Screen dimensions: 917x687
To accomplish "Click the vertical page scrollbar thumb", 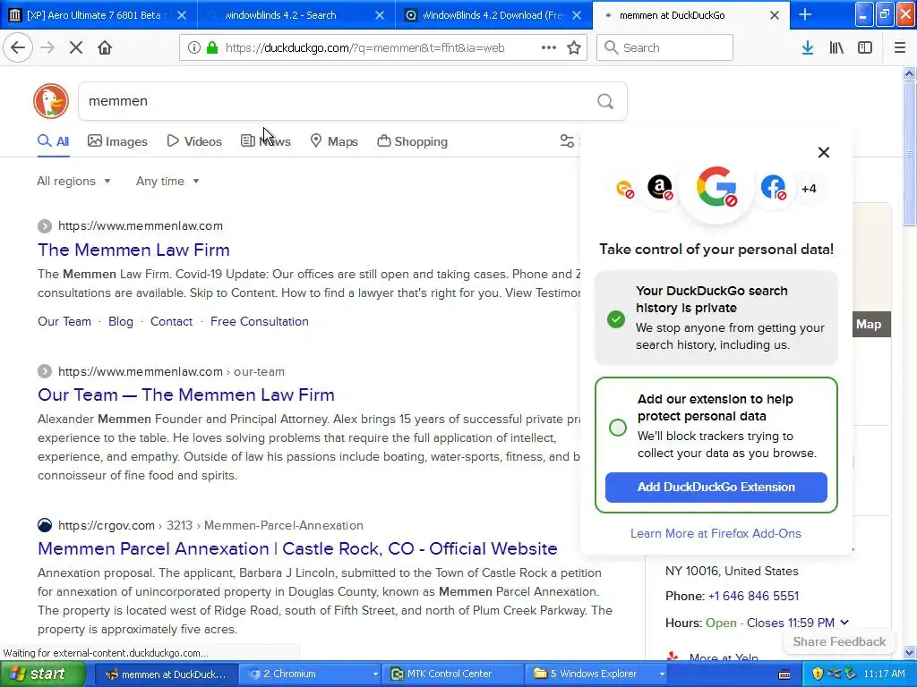I will [909, 153].
